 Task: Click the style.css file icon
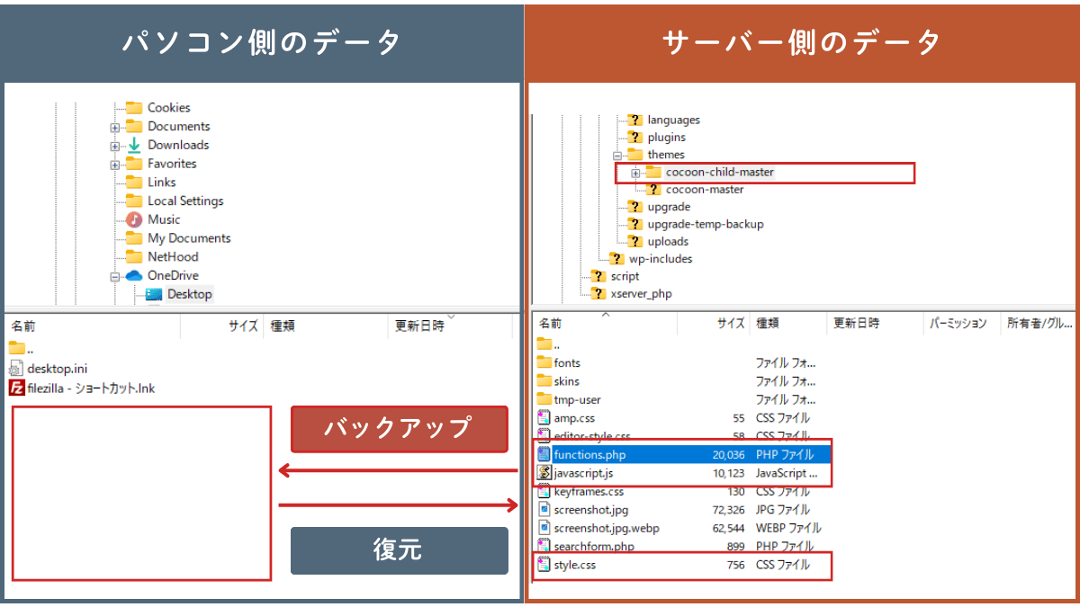point(544,565)
